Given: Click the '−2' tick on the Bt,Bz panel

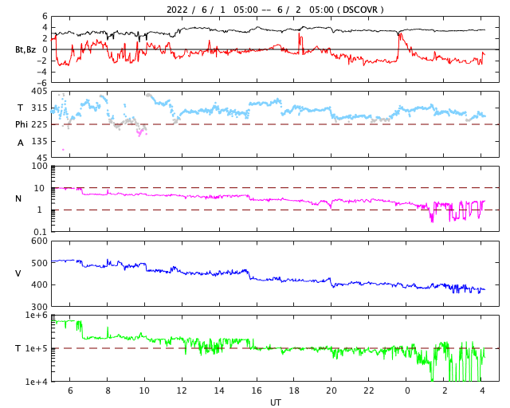Looking at the screenshot, I should (41, 61).
